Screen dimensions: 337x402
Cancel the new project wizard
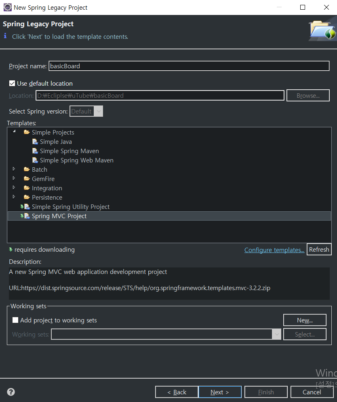tap(312, 392)
